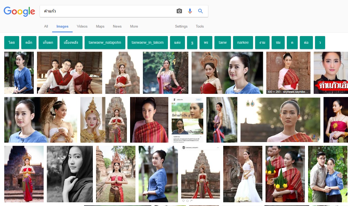
Task: Open the Settings menu
Action: (181, 26)
